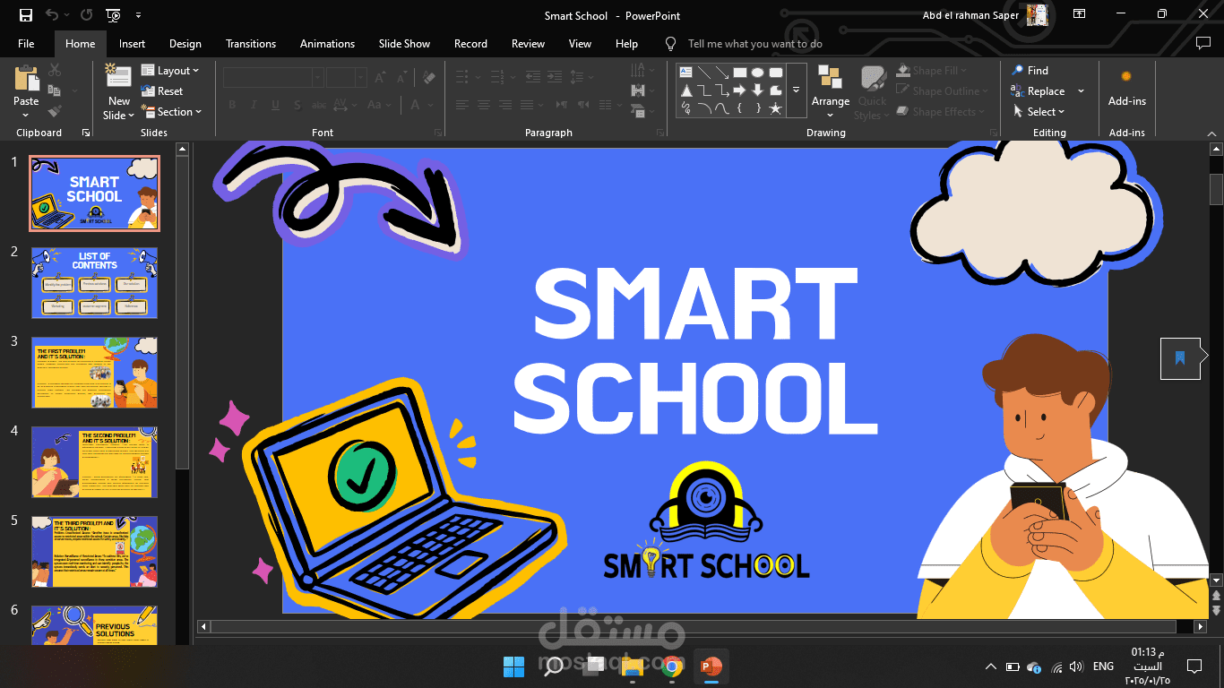Click the Paste clipboard icon
This screenshot has width=1224, height=688.
click(x=26, y=78)
